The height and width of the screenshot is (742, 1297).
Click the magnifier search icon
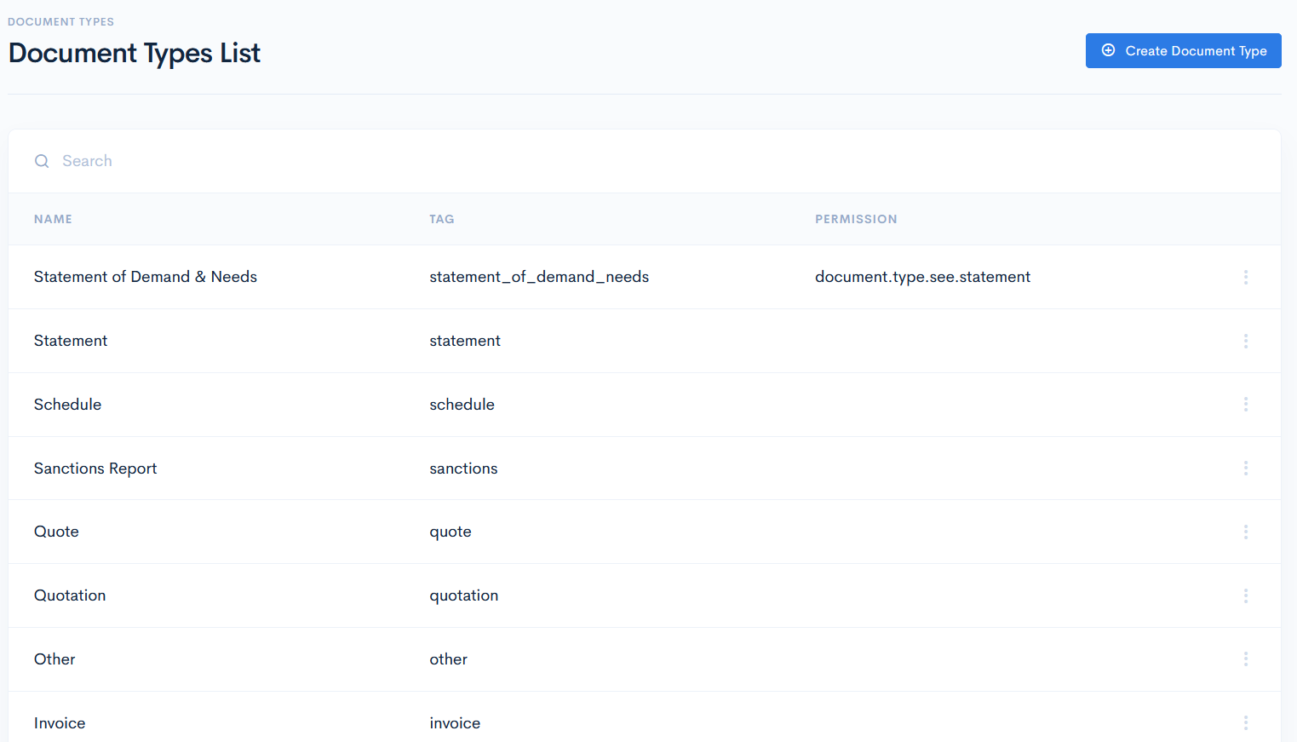point(42,161)
